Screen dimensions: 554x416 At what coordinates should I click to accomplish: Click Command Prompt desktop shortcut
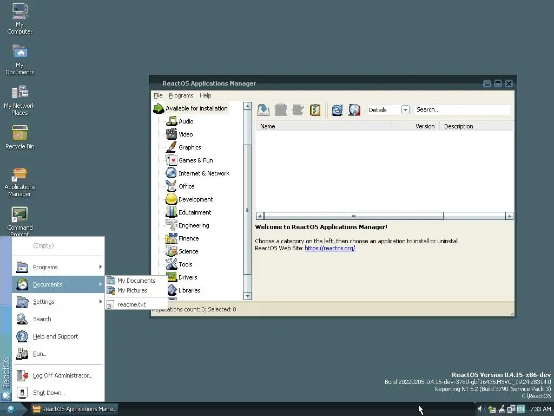click(20, 222)
